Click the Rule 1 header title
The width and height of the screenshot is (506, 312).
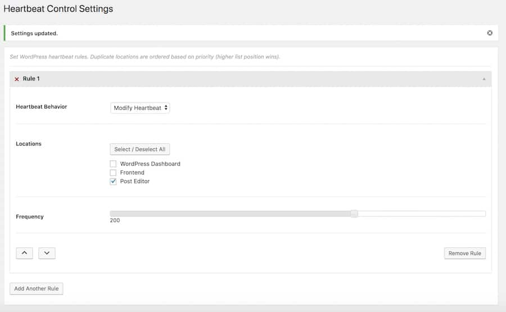click(x=31, y=79)
